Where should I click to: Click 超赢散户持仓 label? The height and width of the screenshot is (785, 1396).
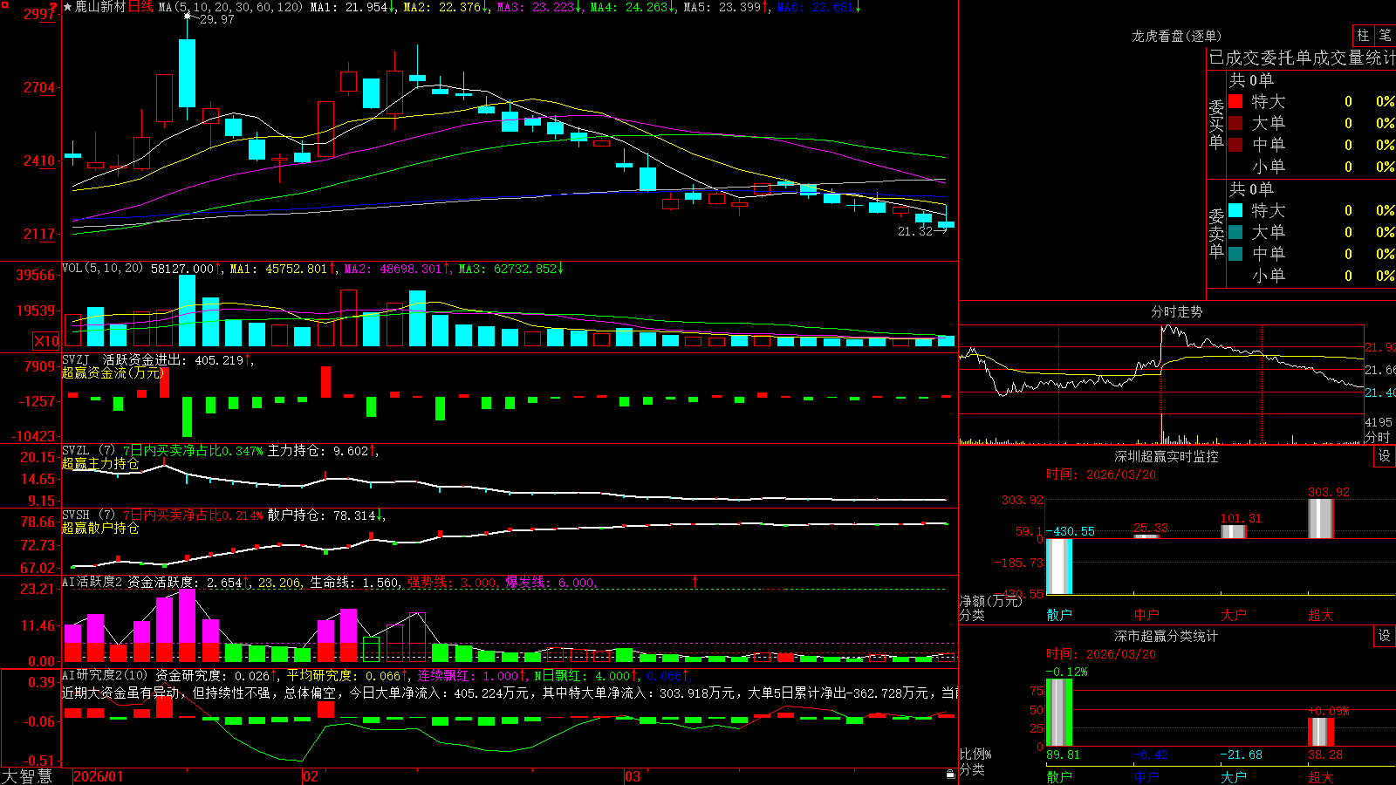click(100, 528)
